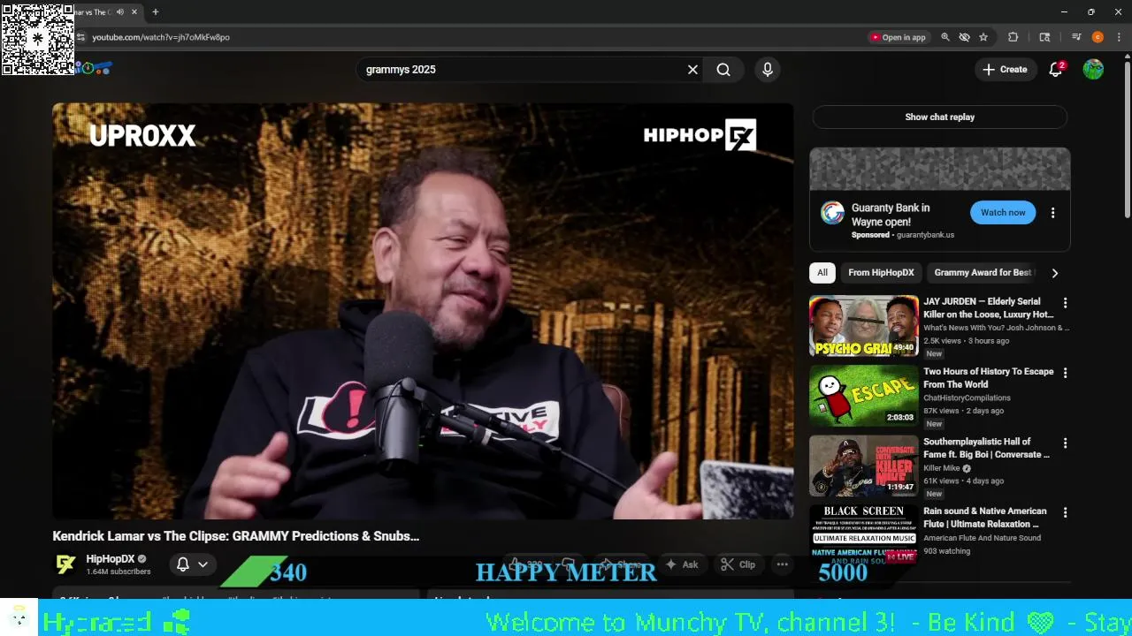Click the YouTube search magnifier button
This screenshot has width=1132, height=636.
723,70
